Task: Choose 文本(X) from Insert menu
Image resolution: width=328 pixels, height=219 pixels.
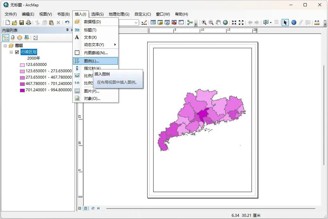Action: click(x=95, y=37)
